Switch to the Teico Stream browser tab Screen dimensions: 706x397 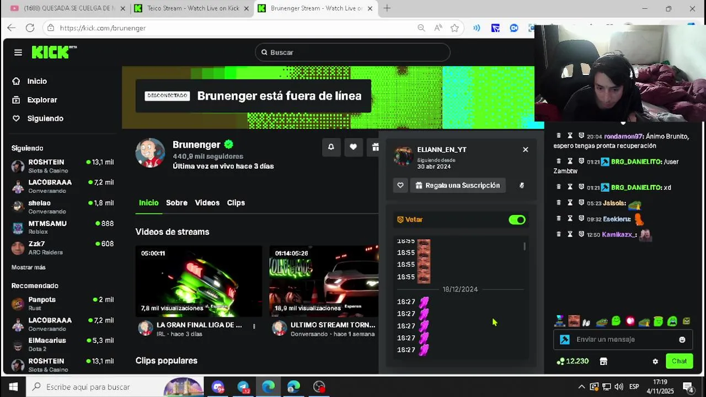pyautogui.click(x=192, y=8)
